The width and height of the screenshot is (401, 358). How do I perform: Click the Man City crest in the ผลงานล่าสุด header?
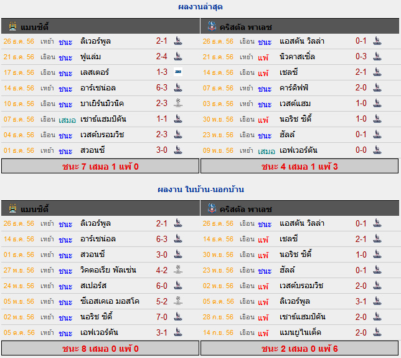click(12, 26)
